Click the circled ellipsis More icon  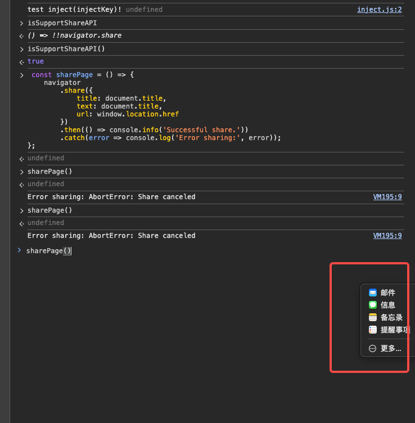[x=372, y=349]
